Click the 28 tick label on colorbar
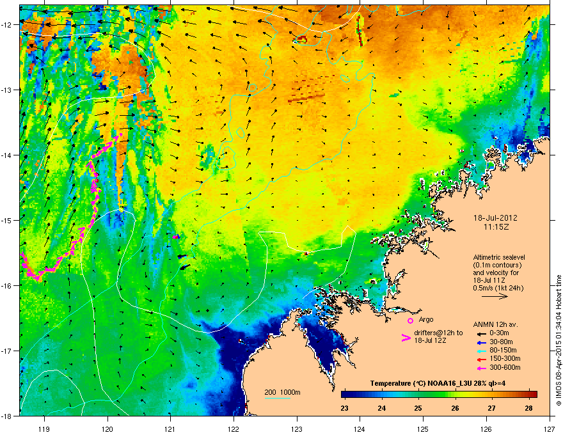 pyautogui.click(x=528, y=408)
